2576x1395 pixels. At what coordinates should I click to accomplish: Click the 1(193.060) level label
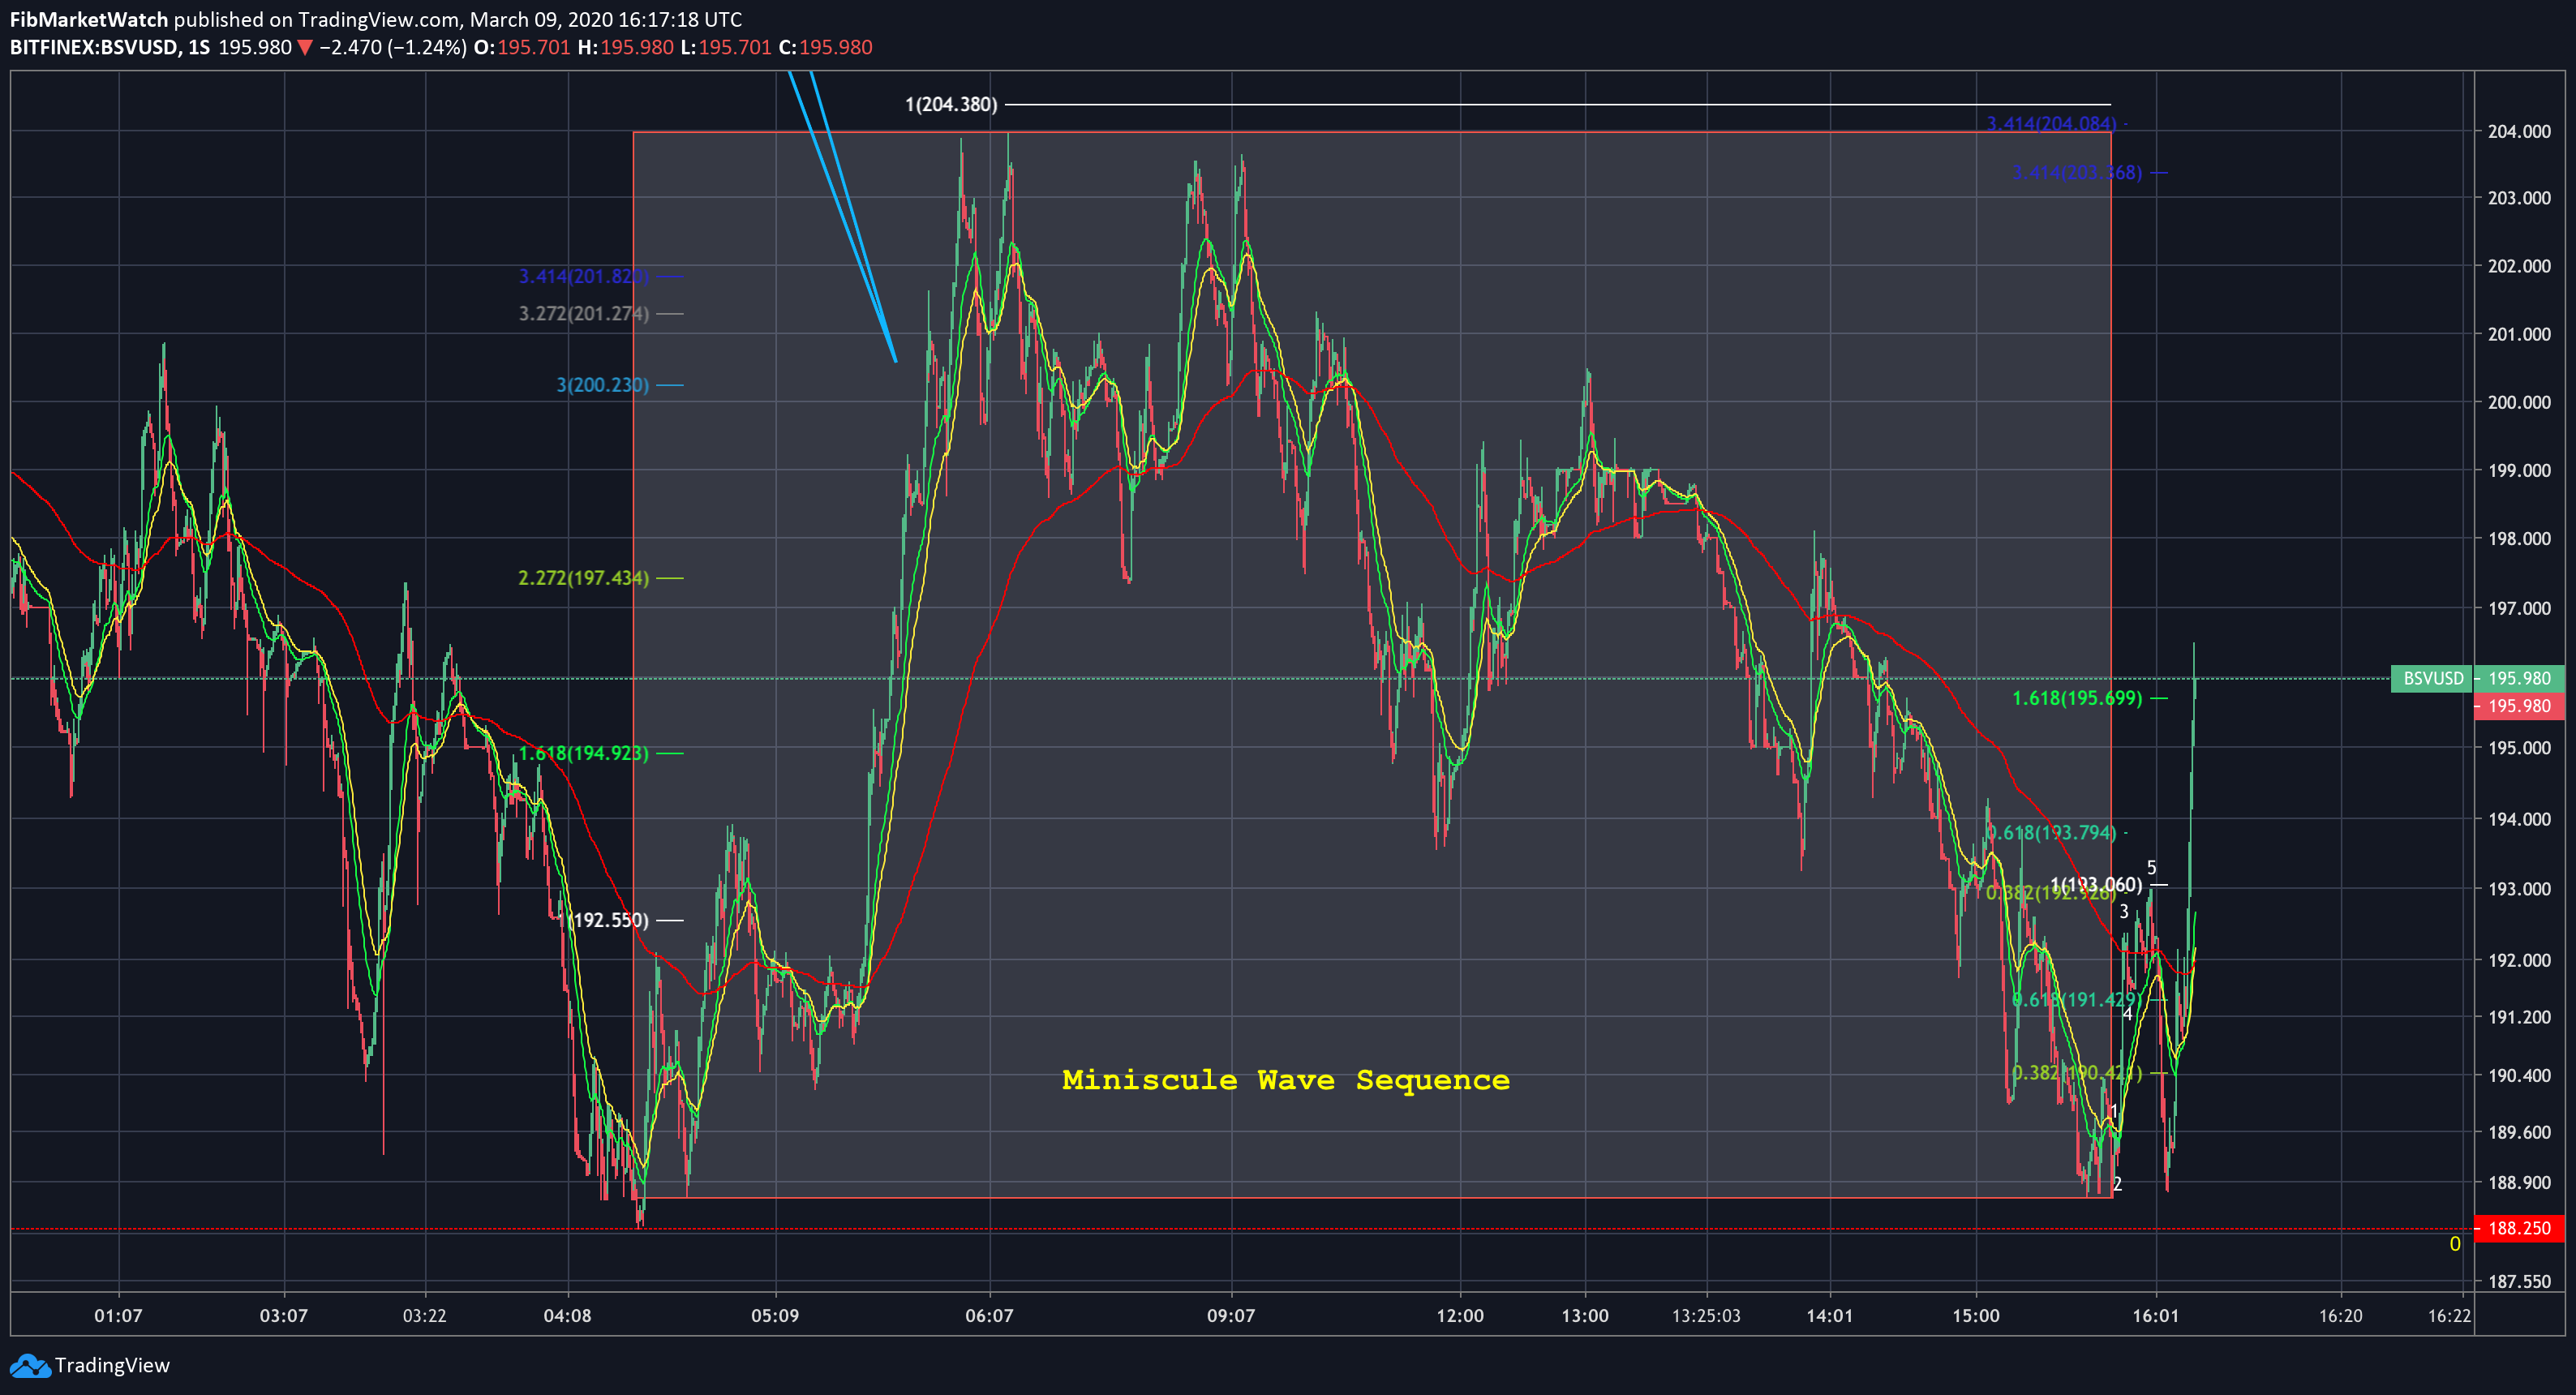[x=2096, y=885]
